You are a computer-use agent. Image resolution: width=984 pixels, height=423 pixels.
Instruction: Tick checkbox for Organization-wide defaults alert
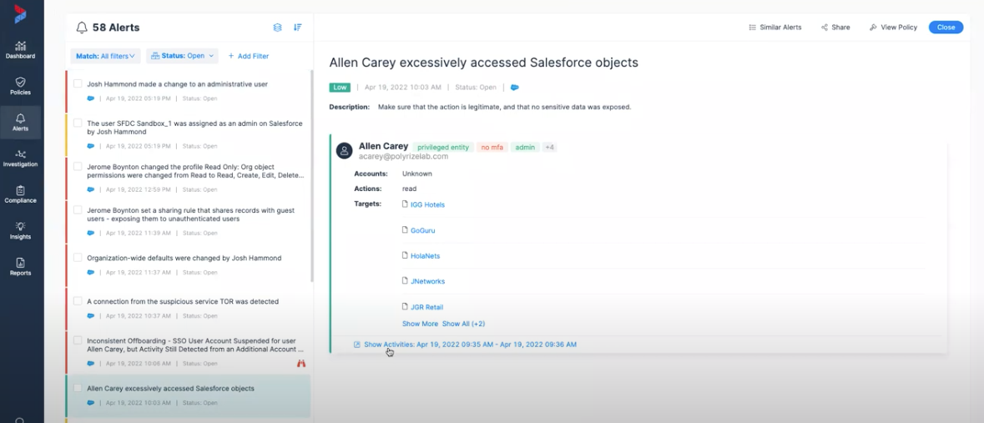point(78,258)
